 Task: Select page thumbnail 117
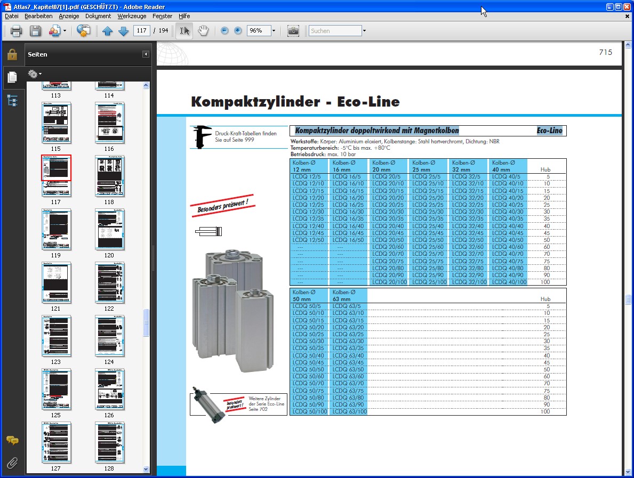point(56,176)
